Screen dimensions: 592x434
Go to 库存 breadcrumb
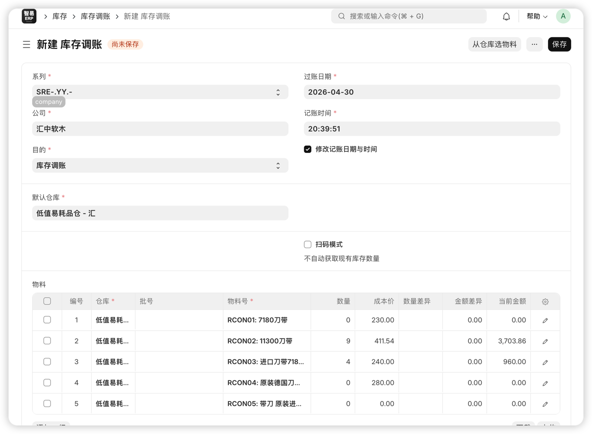coord(59,16)
